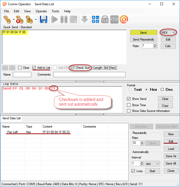Open the View menu
180x187 pixels.
(x=27, y=11)
